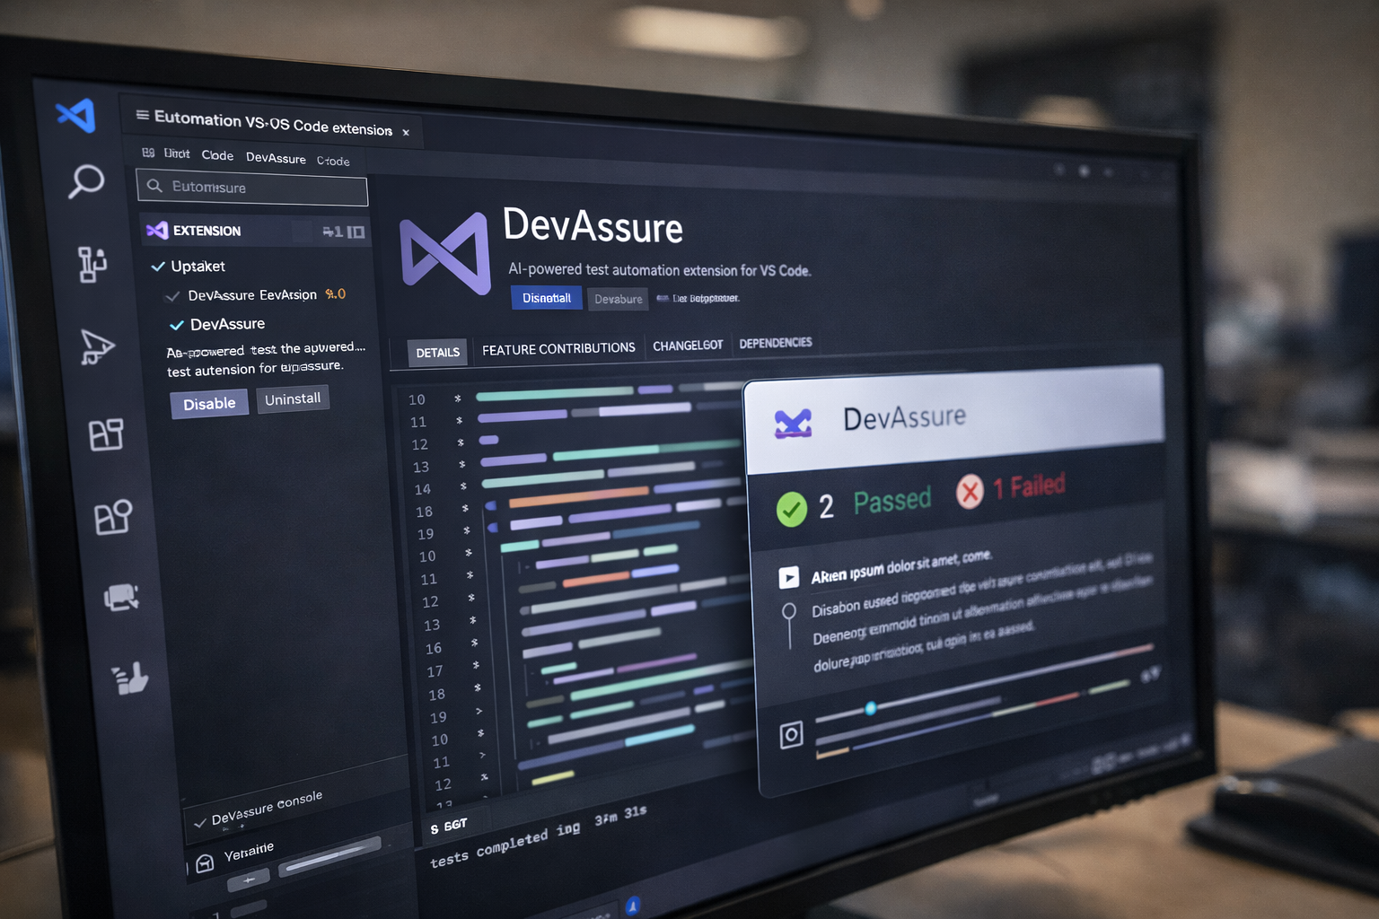Open the Accounts icon in the activity bar
The height and width of the screenshot is (919, 1379).
click(x=114, y=516)
